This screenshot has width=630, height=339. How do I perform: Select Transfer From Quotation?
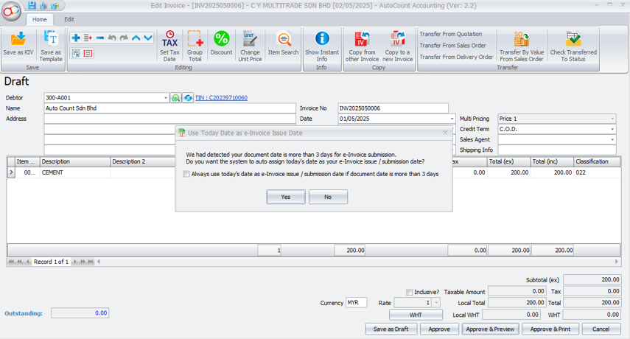(x=451, y=34)
